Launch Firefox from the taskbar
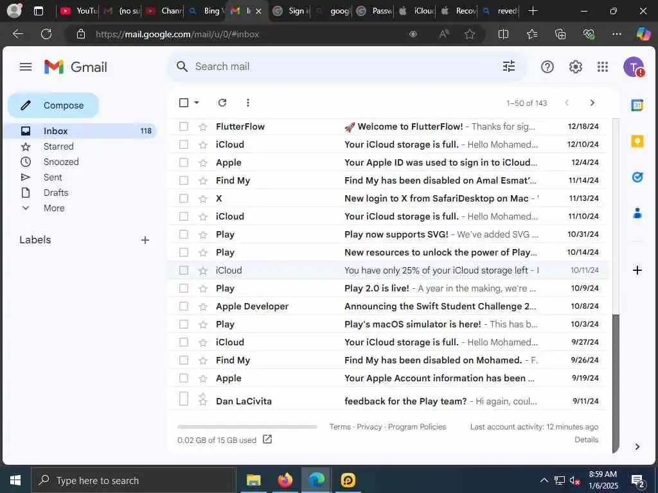The height and width of the screenshot is (493, 658). coord(285,480)
